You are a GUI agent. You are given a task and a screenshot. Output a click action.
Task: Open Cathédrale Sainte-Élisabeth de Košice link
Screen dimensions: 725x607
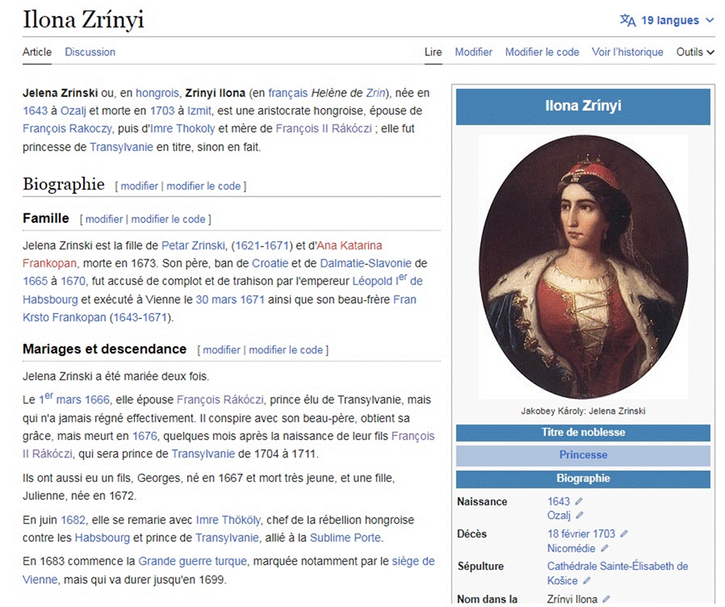(x=617, y=566)
